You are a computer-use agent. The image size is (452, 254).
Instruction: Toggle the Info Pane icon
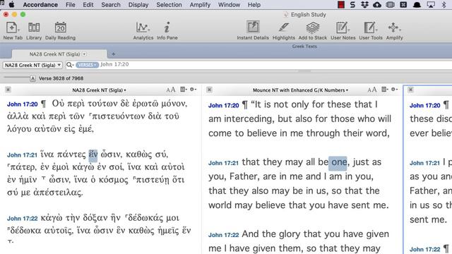pos(167,30)
